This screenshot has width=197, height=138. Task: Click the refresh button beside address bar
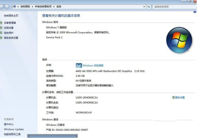tap(148, 7)
